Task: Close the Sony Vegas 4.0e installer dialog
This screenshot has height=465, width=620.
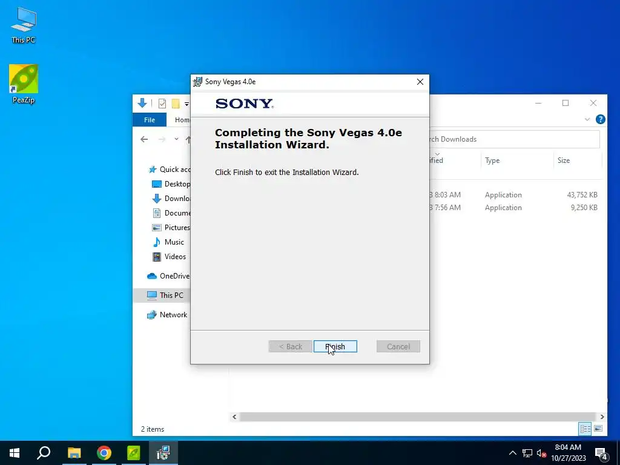Action: (420, 82)
